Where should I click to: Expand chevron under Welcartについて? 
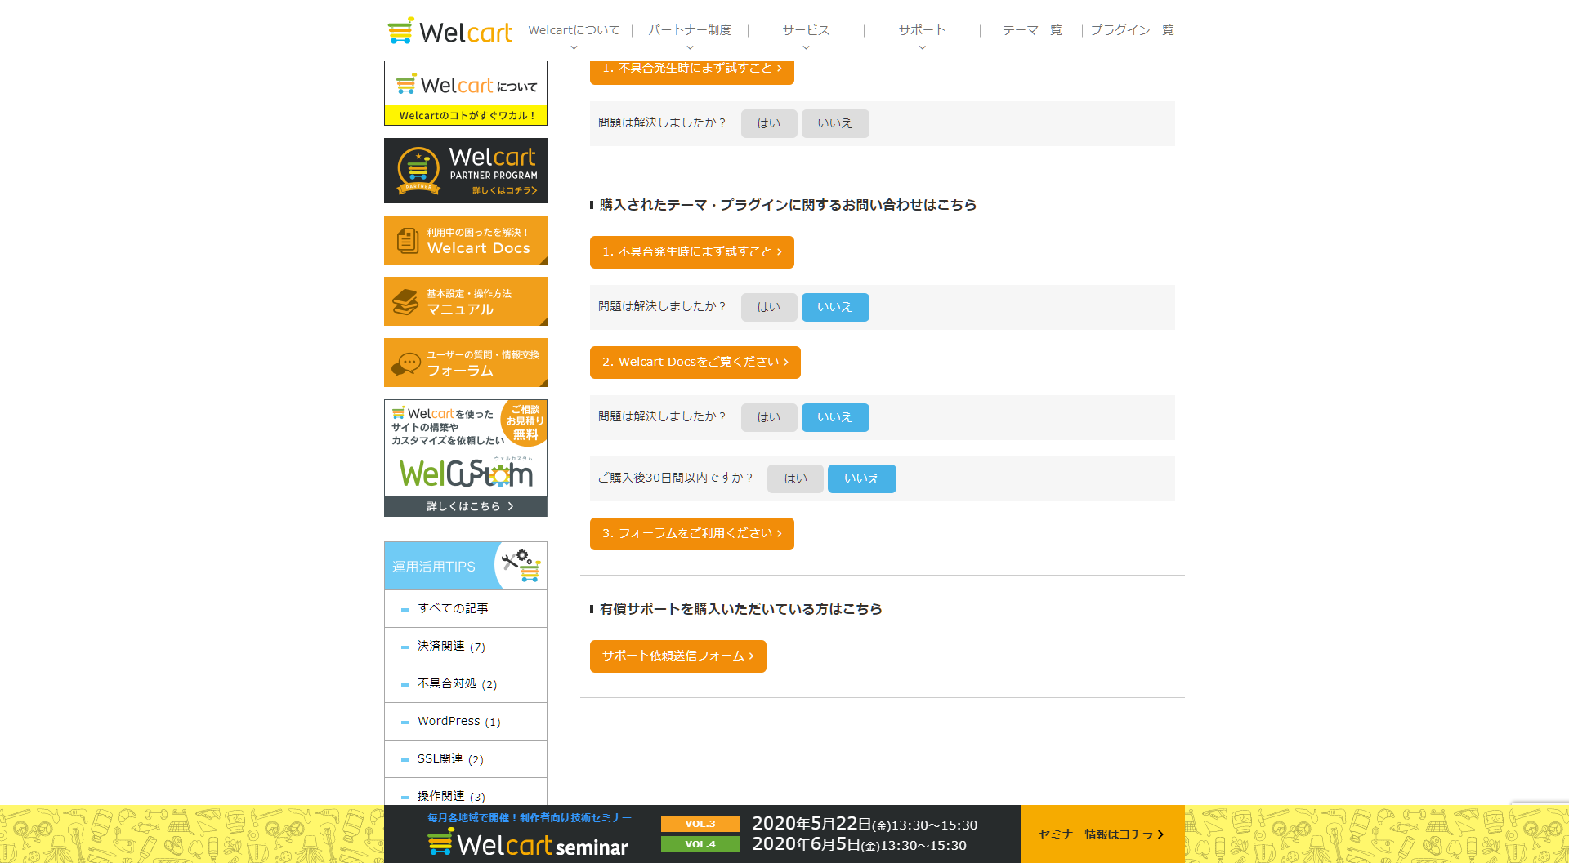pyautogui.click(x=574, y=47)
